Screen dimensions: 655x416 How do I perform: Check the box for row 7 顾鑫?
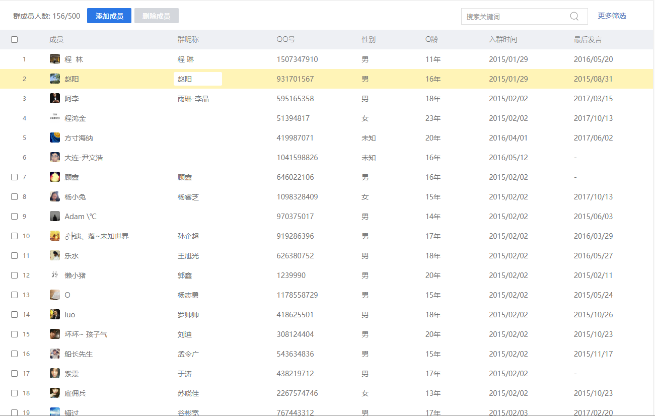(14, 177)
